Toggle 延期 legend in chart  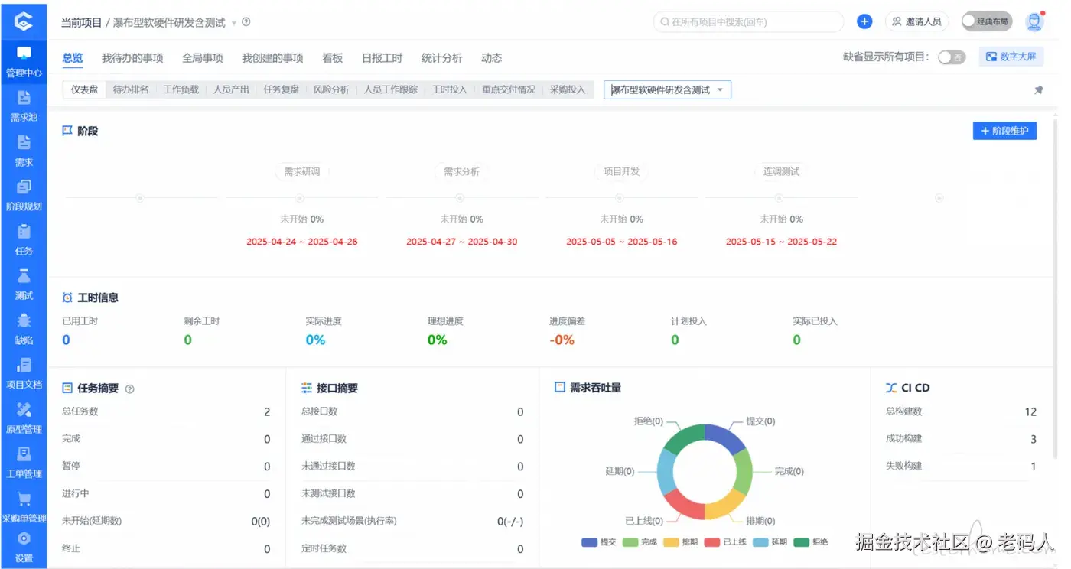[770, 542]
